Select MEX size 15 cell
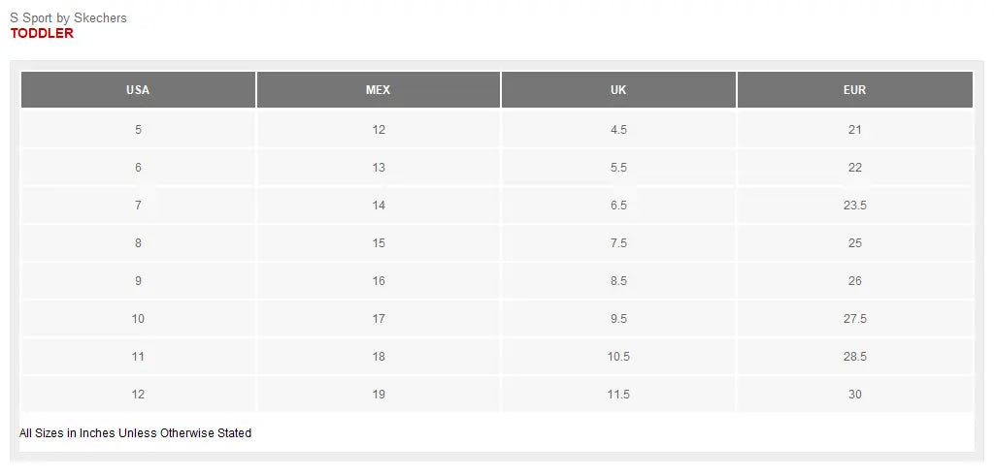994x476 pixels. (379, 243)
